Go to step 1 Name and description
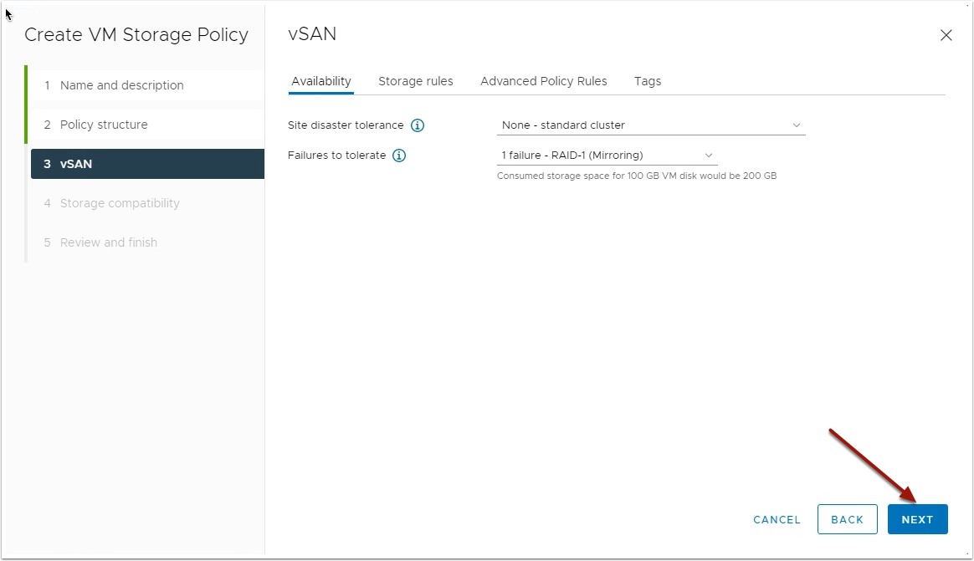The width and height of the screenshot is (974, 561). coord(147,85)
